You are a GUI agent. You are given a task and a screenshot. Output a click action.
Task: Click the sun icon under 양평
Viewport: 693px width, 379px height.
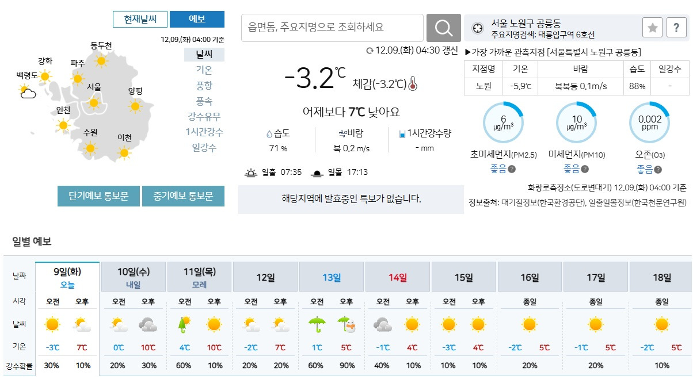(x=135, y=106)
